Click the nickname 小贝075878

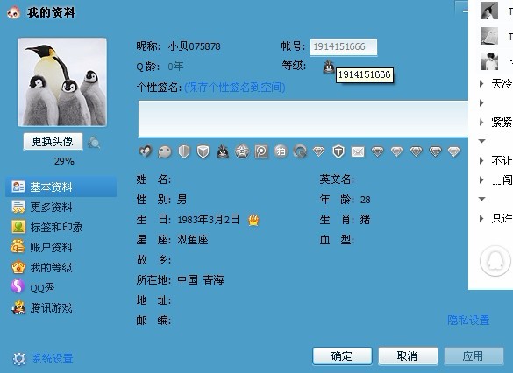[x=195, y=46]
